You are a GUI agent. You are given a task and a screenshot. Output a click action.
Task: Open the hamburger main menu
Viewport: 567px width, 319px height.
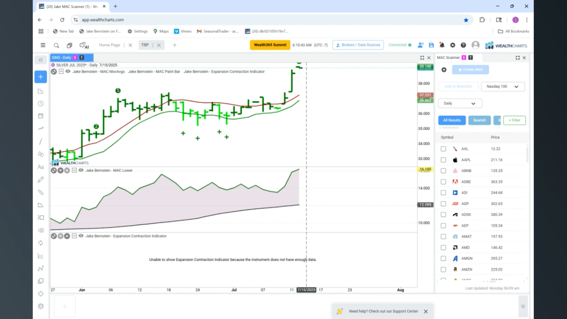pos(43,45)
